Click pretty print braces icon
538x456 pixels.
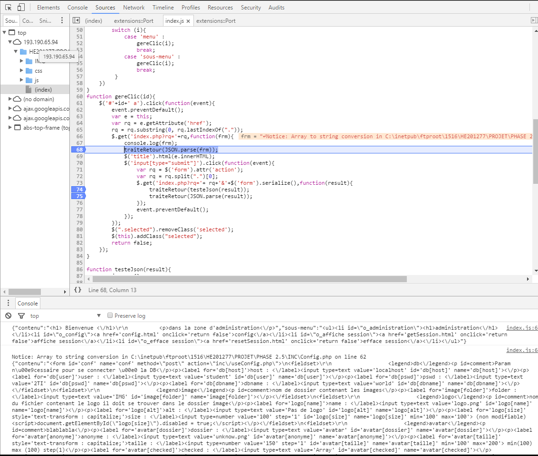coord(78,290)
